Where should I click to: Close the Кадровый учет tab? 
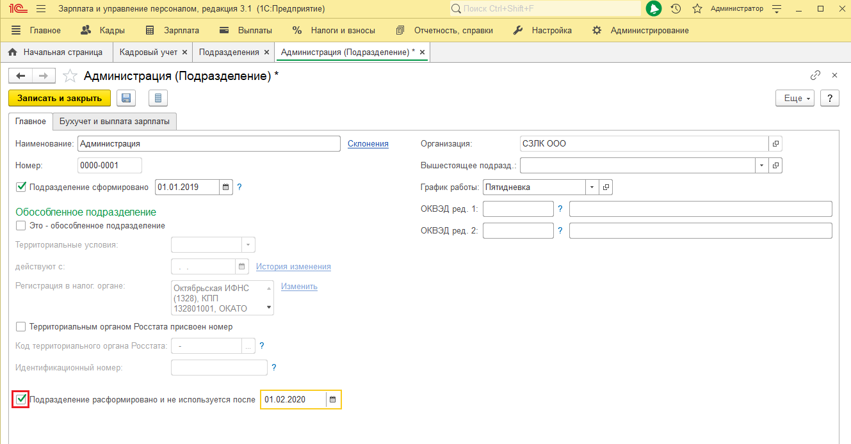[185, 52]
